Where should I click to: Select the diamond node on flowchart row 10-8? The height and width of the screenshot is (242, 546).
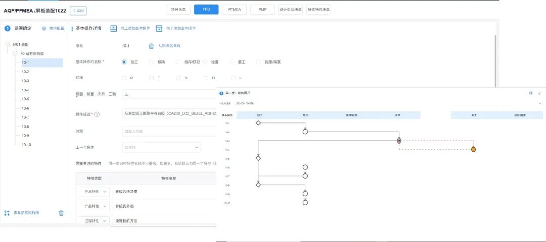click(258, 185)
